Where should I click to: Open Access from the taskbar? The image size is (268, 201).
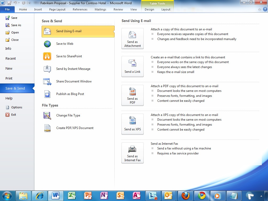[136, 196]
